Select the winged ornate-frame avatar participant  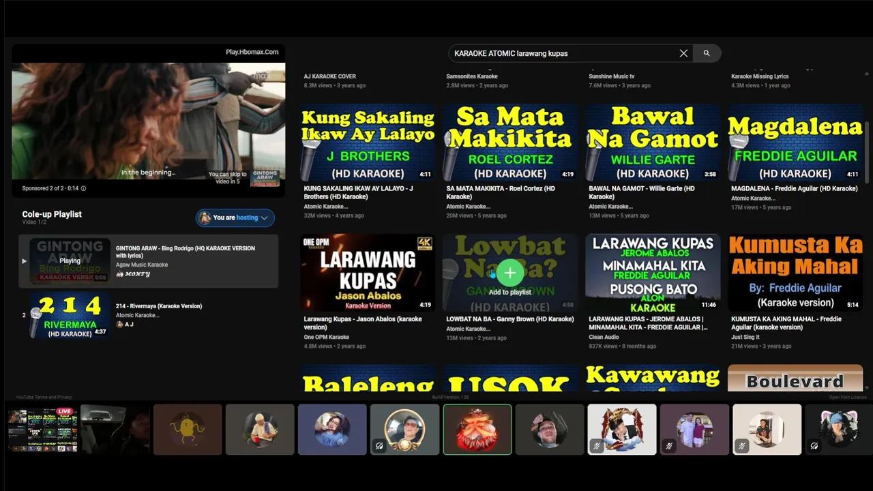(622, 430)
